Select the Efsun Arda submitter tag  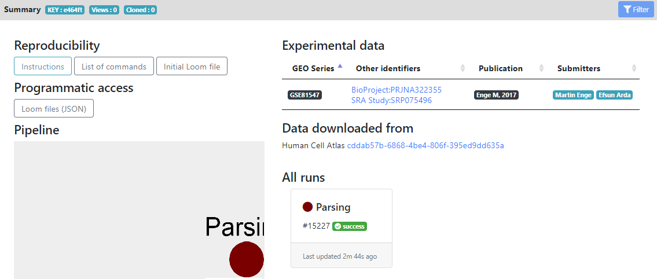615,96
